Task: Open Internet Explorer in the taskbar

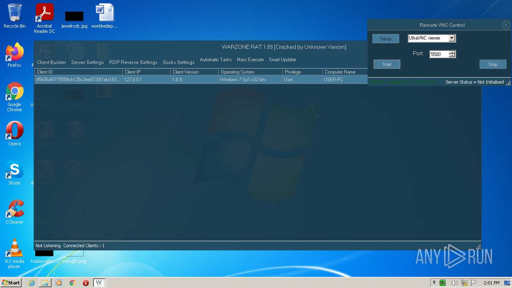Action: pyautogui.click(x=32, y=283)
